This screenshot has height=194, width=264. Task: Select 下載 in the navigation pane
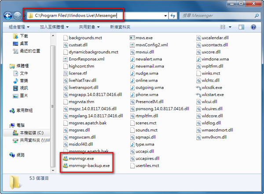pyautogui.click(x=20, y=36)
